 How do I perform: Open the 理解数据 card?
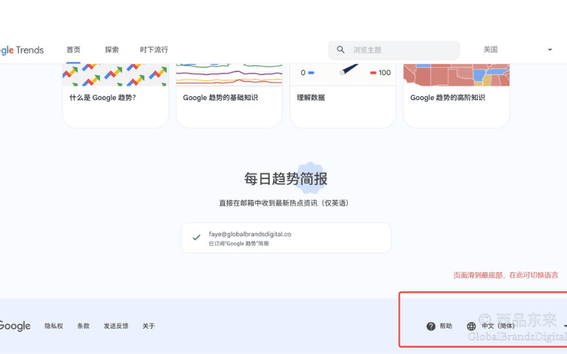point(343,96)
